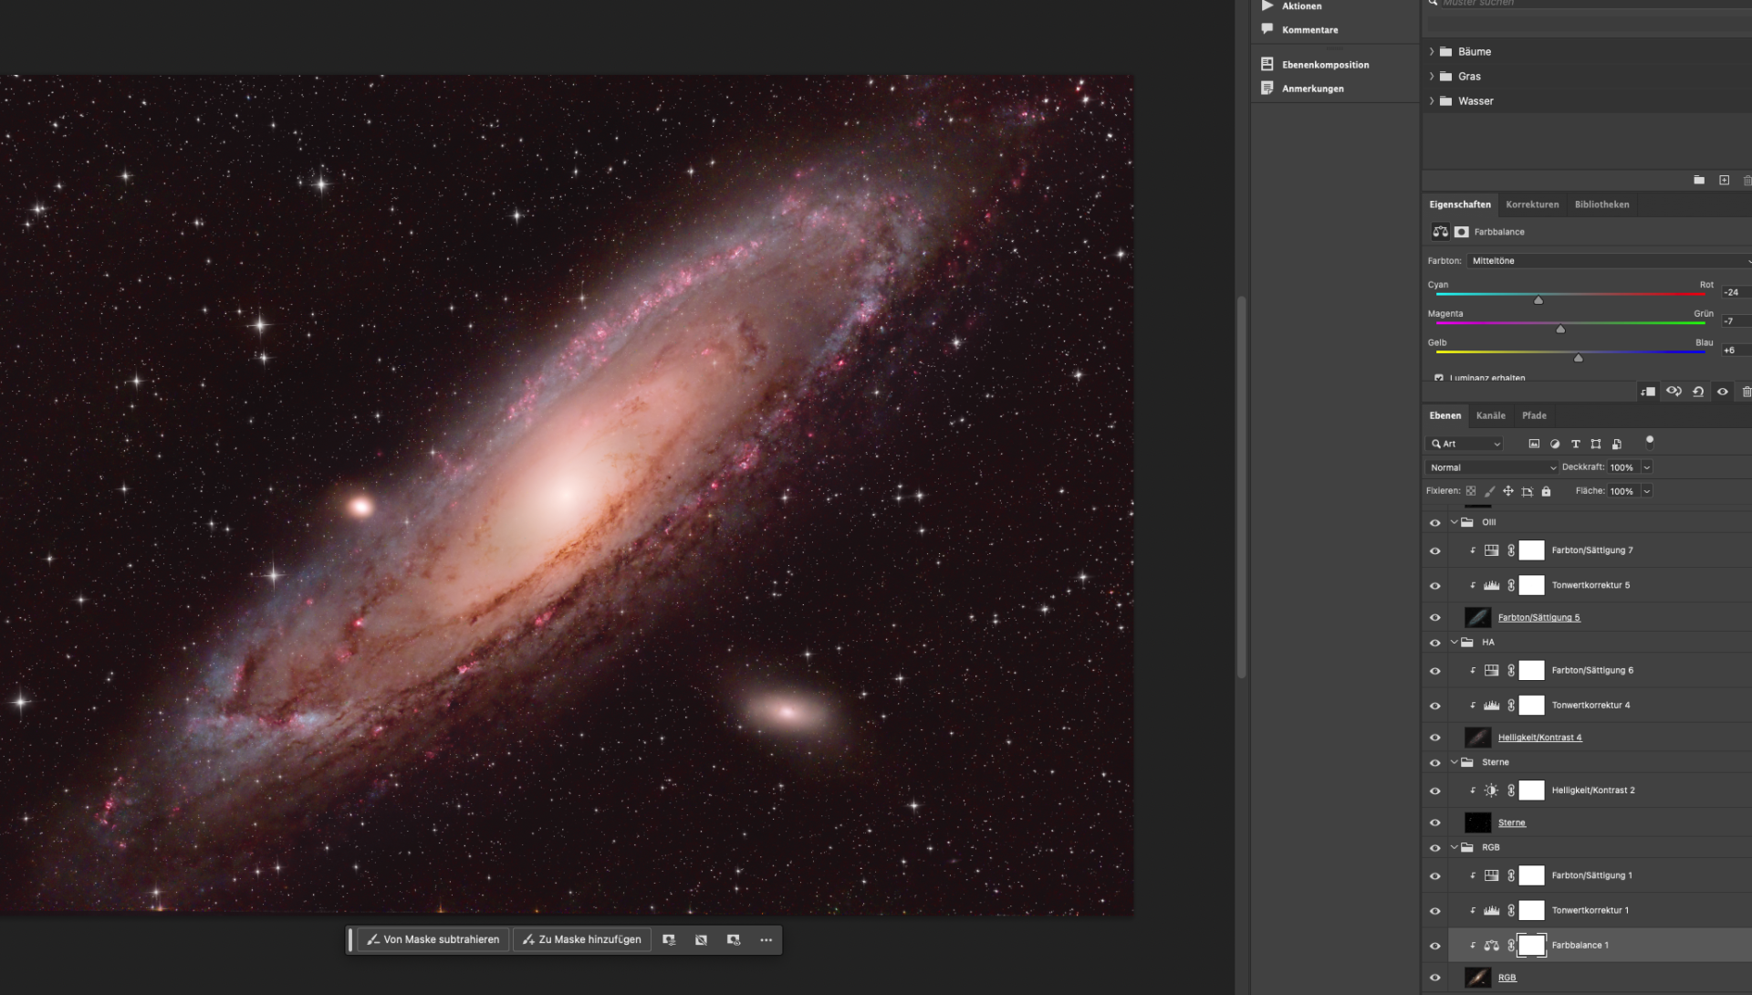Click the clip to layer icon in Eigenschaften
The height and width of the screenshot is (995, 1752).
point(1648,392)
